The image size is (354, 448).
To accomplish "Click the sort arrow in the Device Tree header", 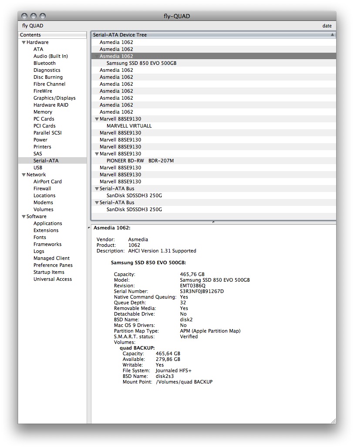I will tap(332, 34).
